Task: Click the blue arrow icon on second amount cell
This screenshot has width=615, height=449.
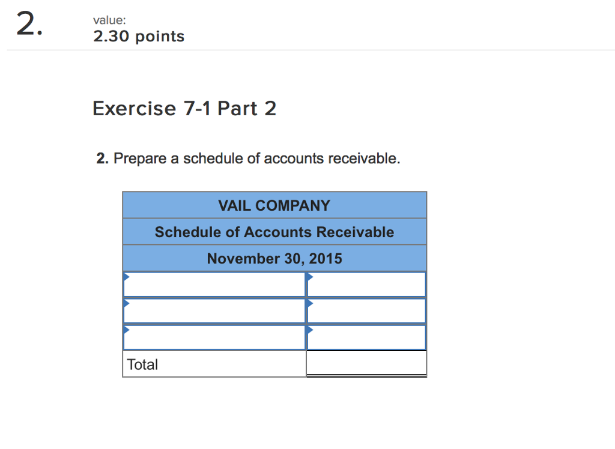Action: pos(310,304)
